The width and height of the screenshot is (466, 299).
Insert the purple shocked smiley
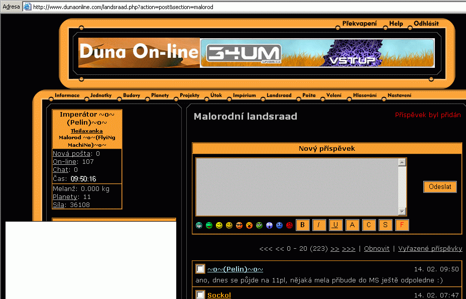(x=270, y=226)
